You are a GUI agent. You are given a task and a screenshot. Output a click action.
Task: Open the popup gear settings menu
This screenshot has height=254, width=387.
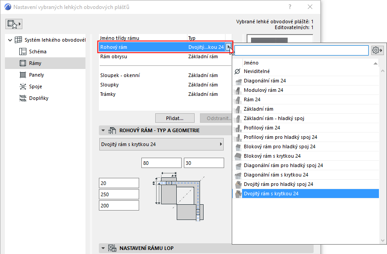(x=377, y=51)
